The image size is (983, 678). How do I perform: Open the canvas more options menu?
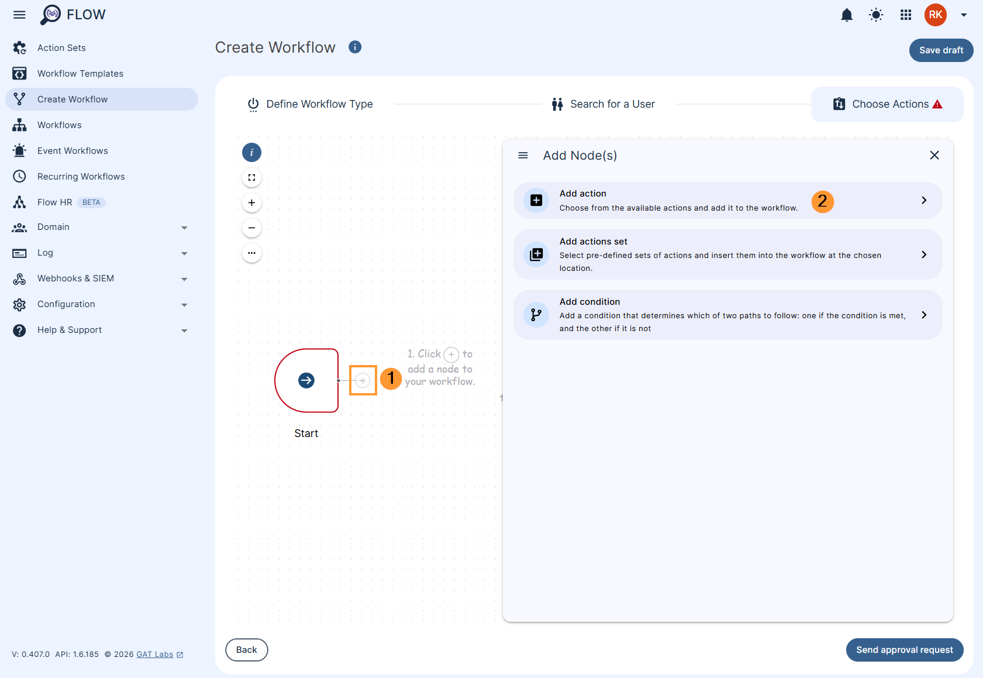[x=251, y=253]
